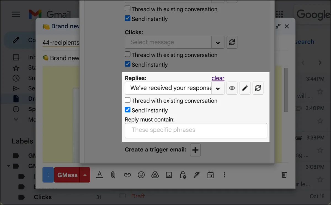Uncheck Send instantly under Clicks
Image resolution: width=331 pixels, height=205 pixels.
127,64
